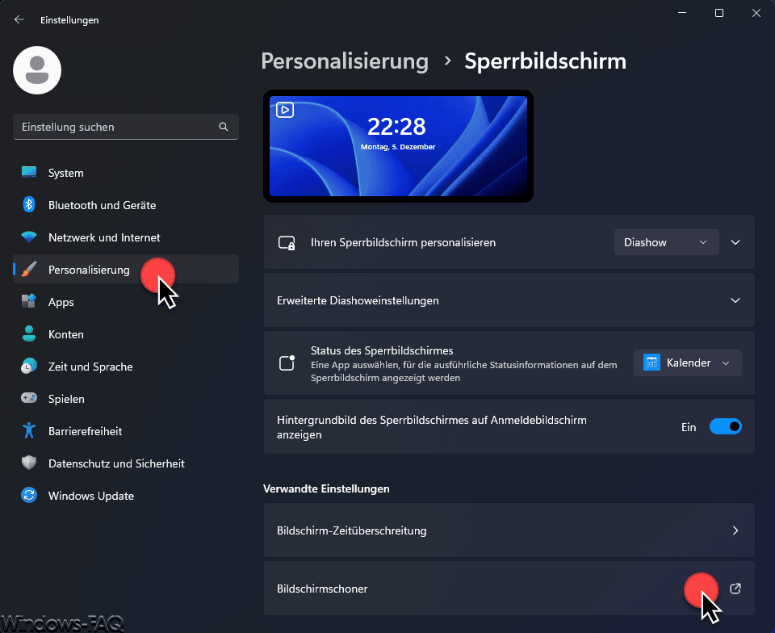The height and width of the screenshot is (633, 775).
Task: Go to Bluetooth und Geräte
Action: [126, 204]
